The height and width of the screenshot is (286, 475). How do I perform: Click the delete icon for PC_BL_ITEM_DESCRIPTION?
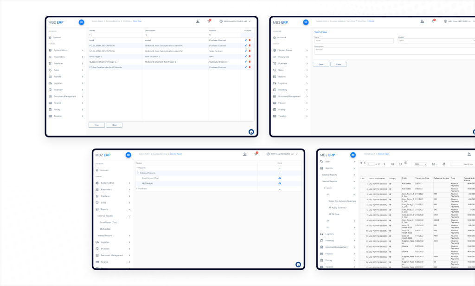coord(249,45)
